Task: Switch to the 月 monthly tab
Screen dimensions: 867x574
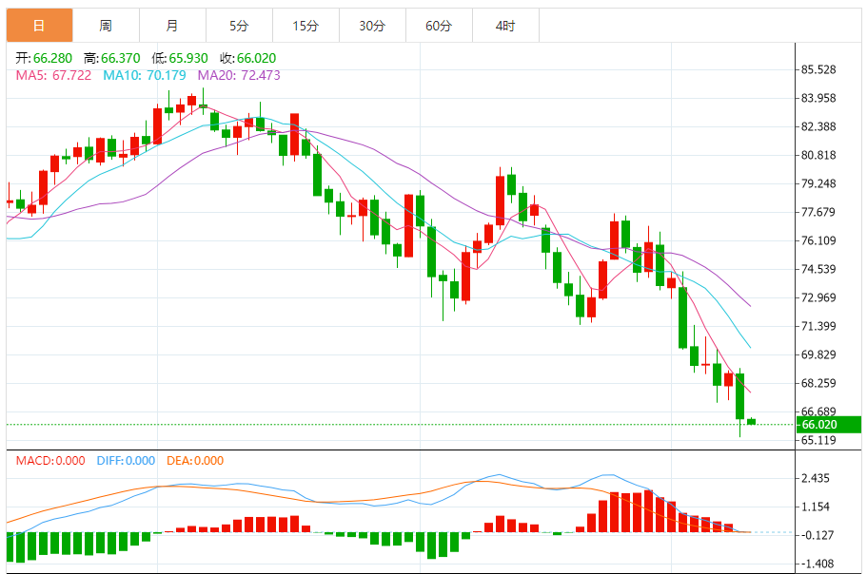Action: pos(172,26)
